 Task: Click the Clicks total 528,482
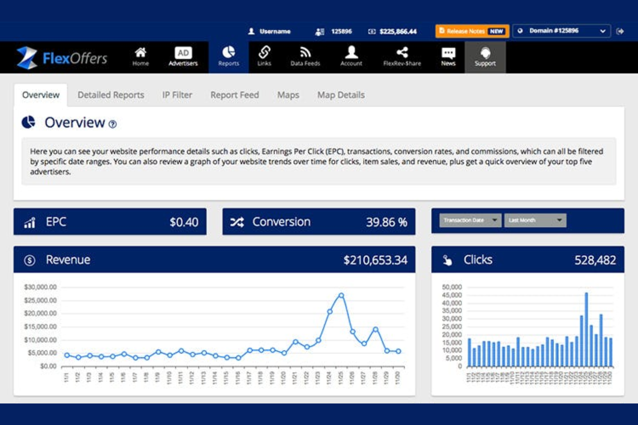tap(595, 260)
